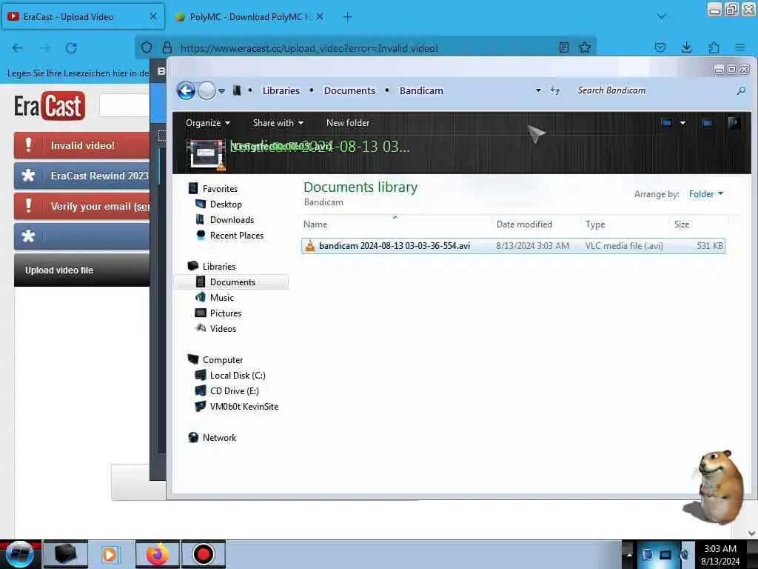Toggle Firefox reader view icon
Viewport: 758px width, 569px height.
[563, 47]
